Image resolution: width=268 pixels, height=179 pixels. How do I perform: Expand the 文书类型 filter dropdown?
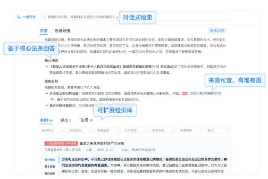[x=135, y=130]
